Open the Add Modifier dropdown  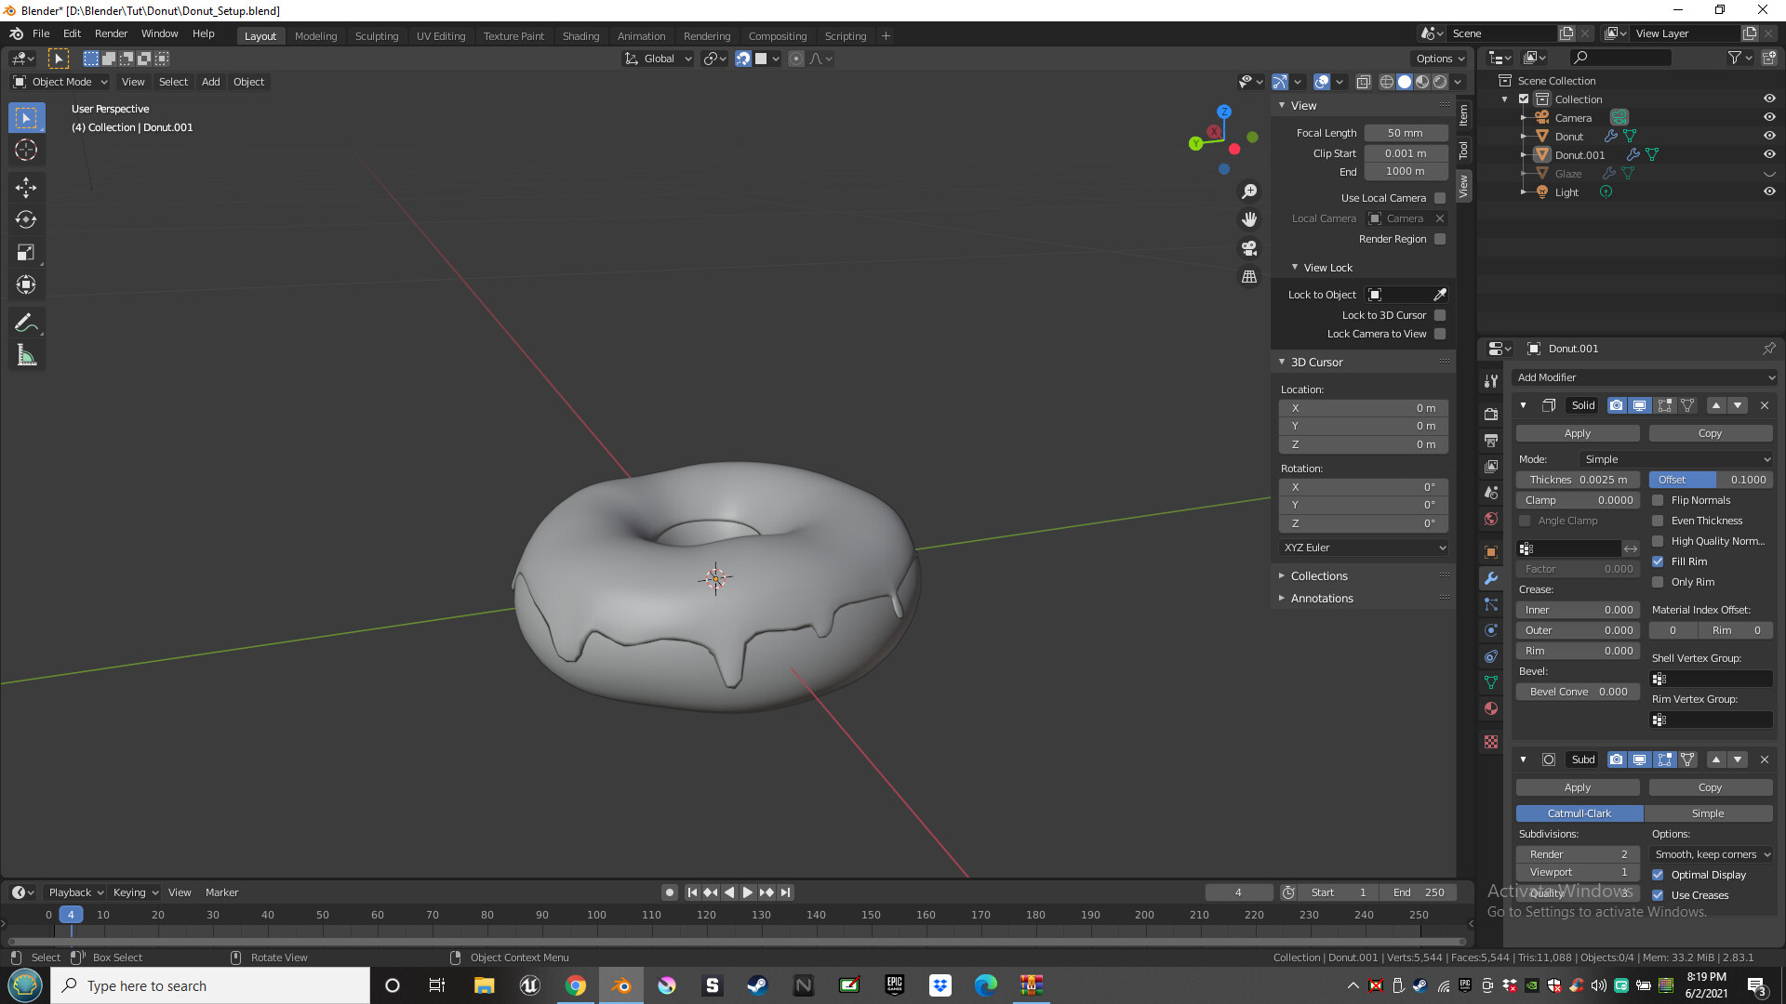(x=1644, y=377)
